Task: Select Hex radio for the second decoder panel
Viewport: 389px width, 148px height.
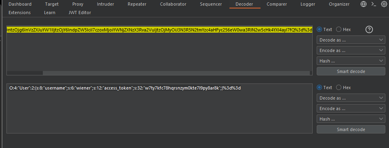Action: [339, 88]
